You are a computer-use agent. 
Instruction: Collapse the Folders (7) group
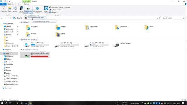20,22
